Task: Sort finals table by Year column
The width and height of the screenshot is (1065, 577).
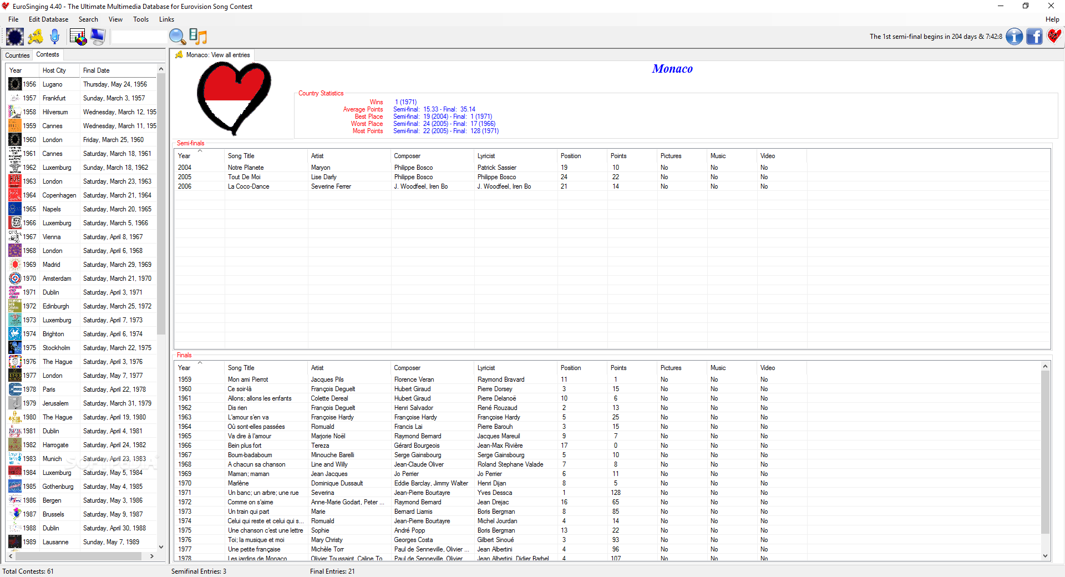Action: coord(199,368)
